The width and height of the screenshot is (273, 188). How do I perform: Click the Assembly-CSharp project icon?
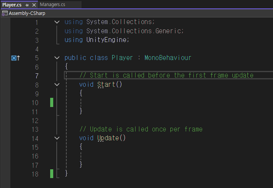(5, 13)
